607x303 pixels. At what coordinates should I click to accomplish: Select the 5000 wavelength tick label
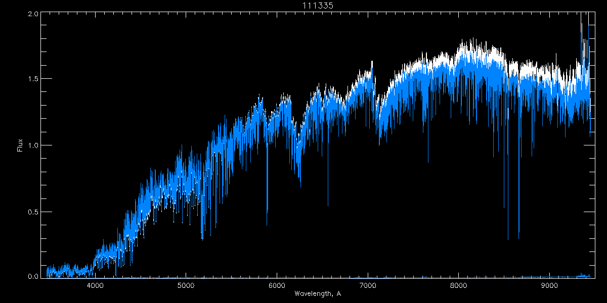(x=186, y=286)
